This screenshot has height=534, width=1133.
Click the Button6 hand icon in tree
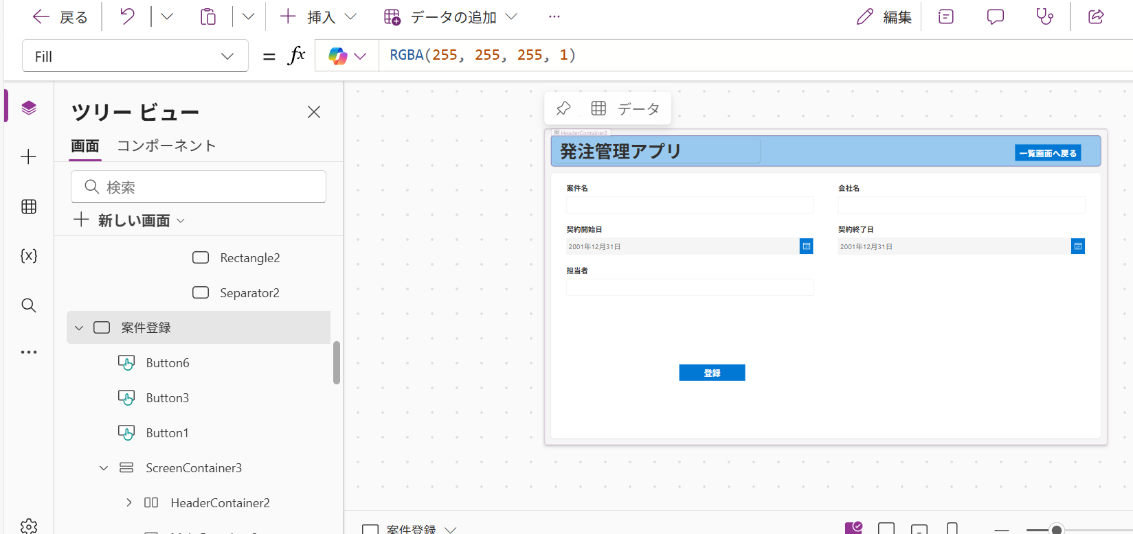[126, 363]
